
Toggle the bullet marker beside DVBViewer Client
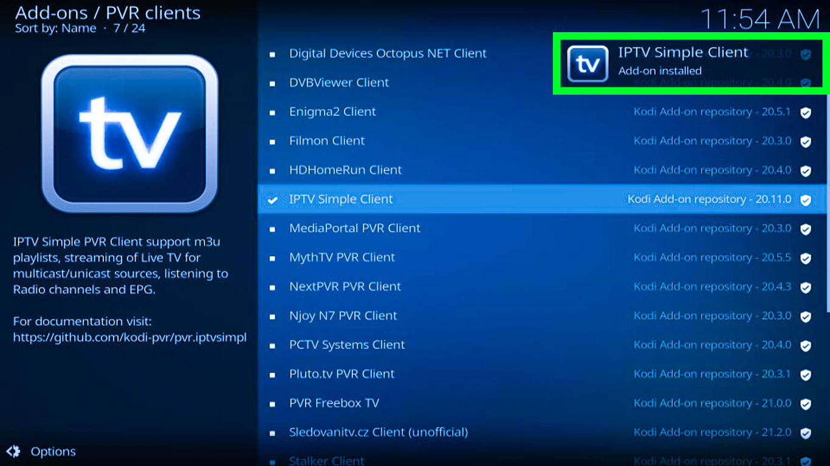click(x=271, y=83)
